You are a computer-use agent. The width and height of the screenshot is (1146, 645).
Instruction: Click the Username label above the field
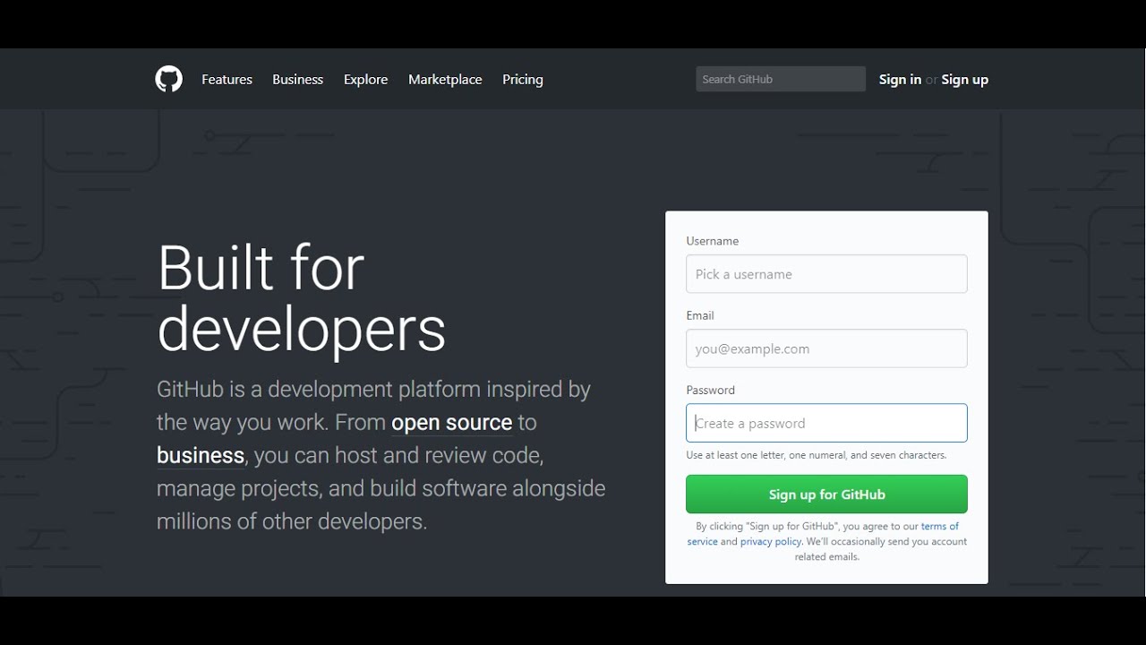pyautogui.click(x=713, y=241)
